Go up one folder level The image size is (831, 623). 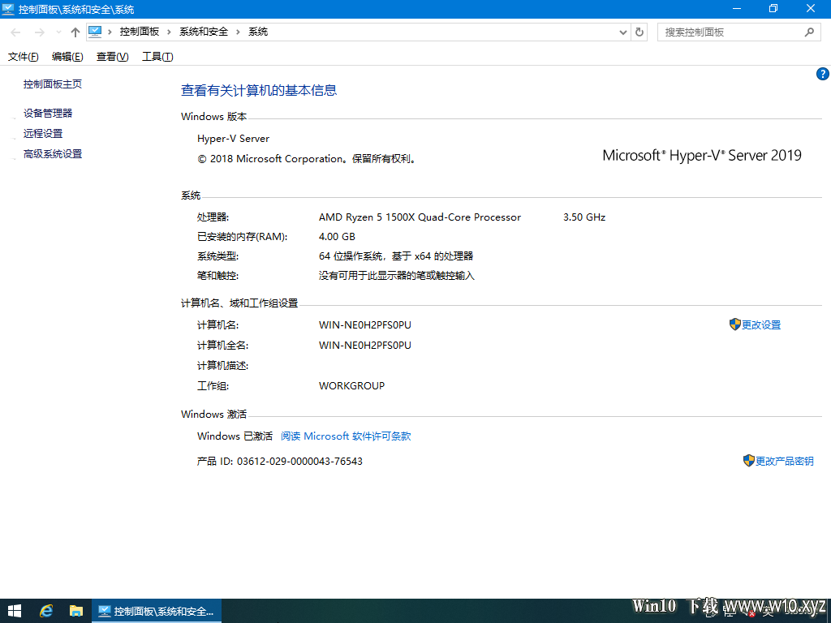[x=75, y=32]
